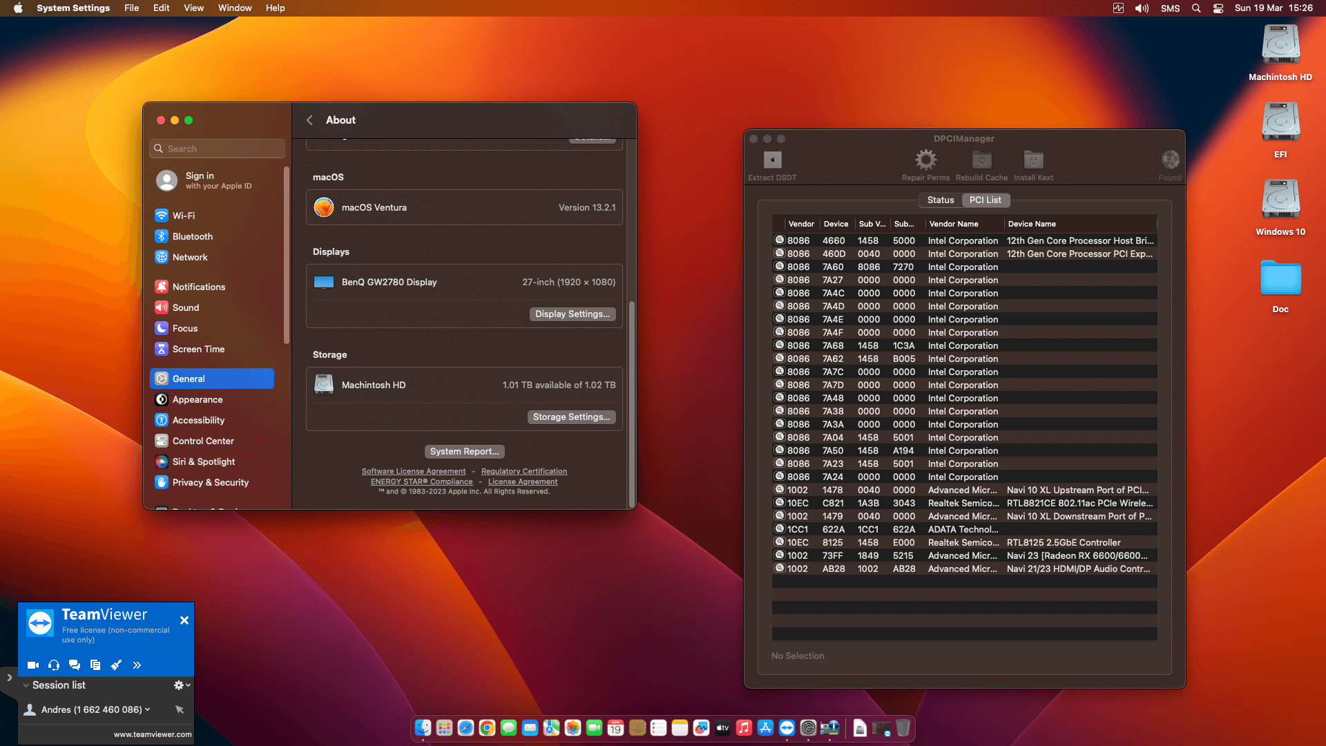This screenshot has width=1326, height=746.
Task: Collapse TeamViewer panel side arrow
Action: [x=9, y=678]
